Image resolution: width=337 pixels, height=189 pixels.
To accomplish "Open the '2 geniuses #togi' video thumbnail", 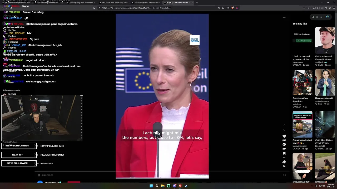I will 302,82.
